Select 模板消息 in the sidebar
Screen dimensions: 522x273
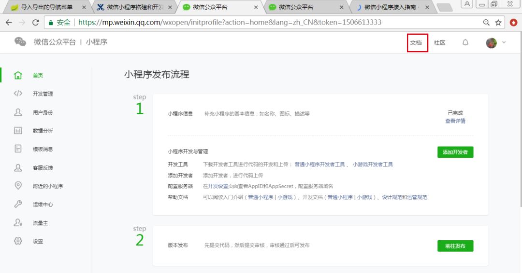43,149
